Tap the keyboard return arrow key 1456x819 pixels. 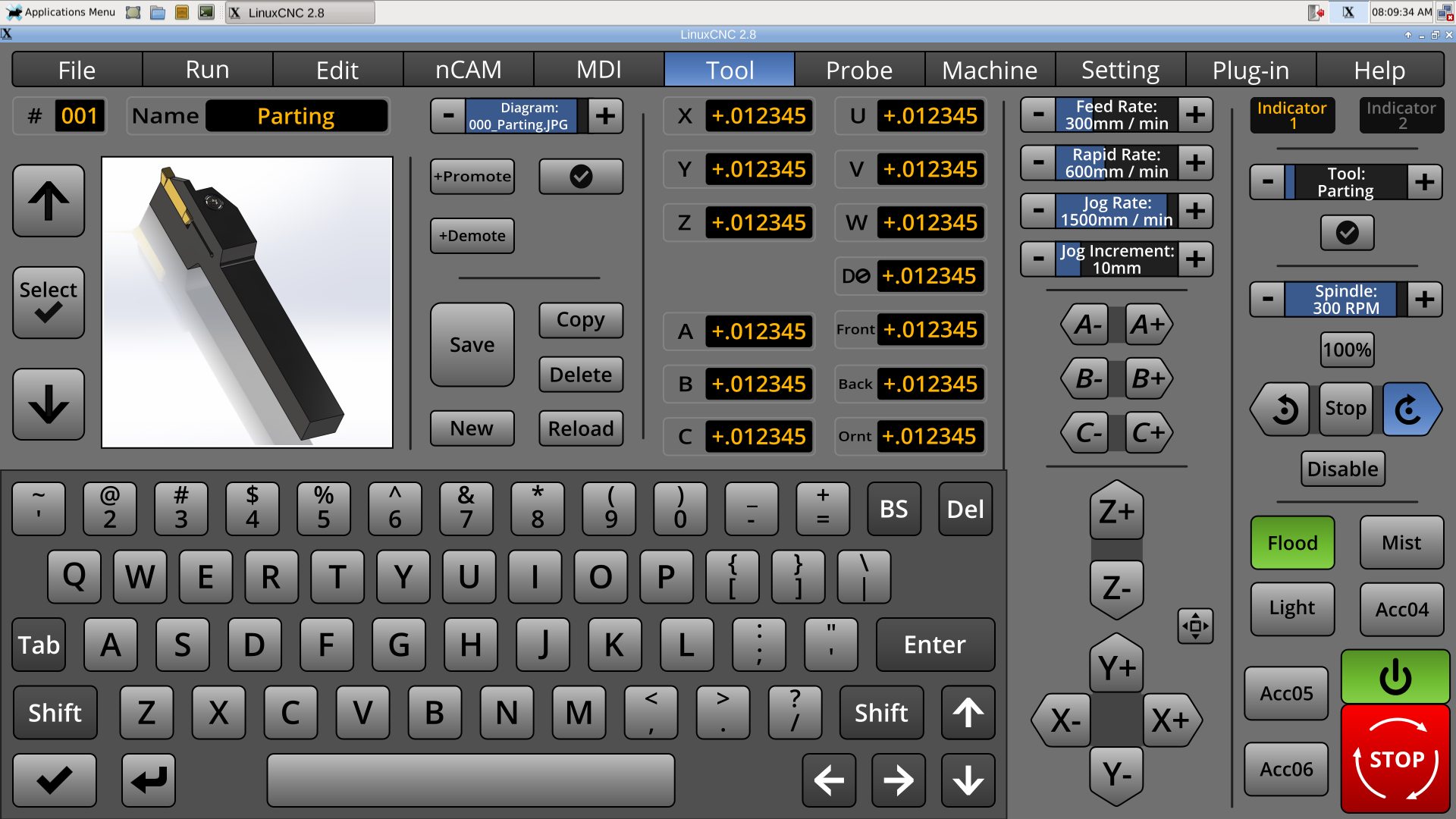(x=149, y=780)
